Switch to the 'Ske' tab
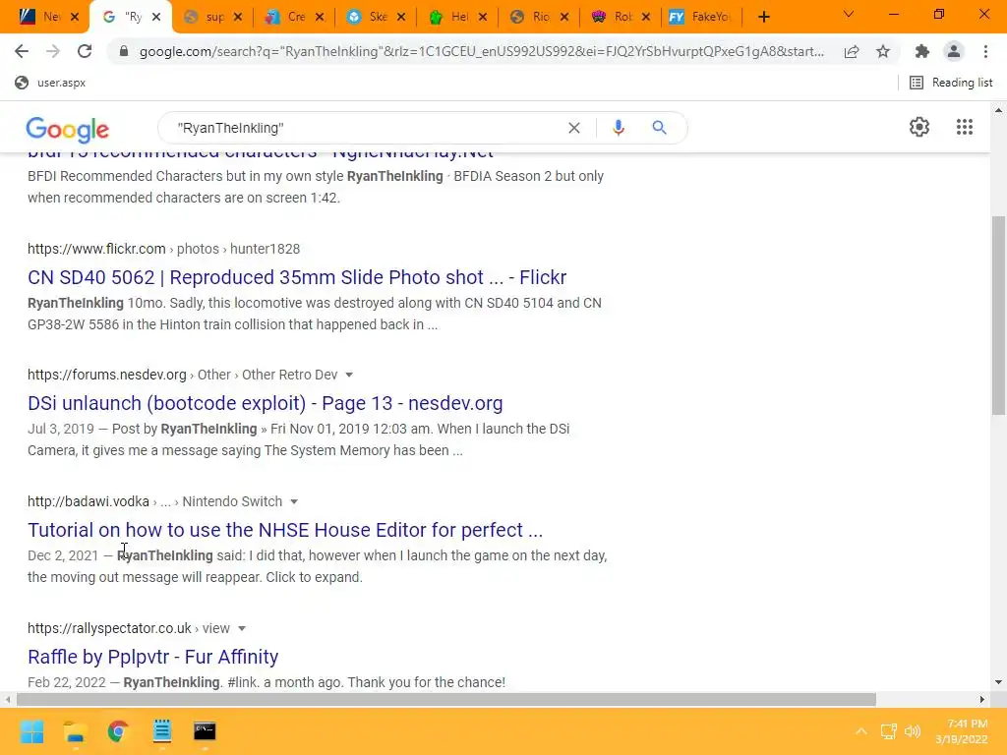 pos(368,17)
